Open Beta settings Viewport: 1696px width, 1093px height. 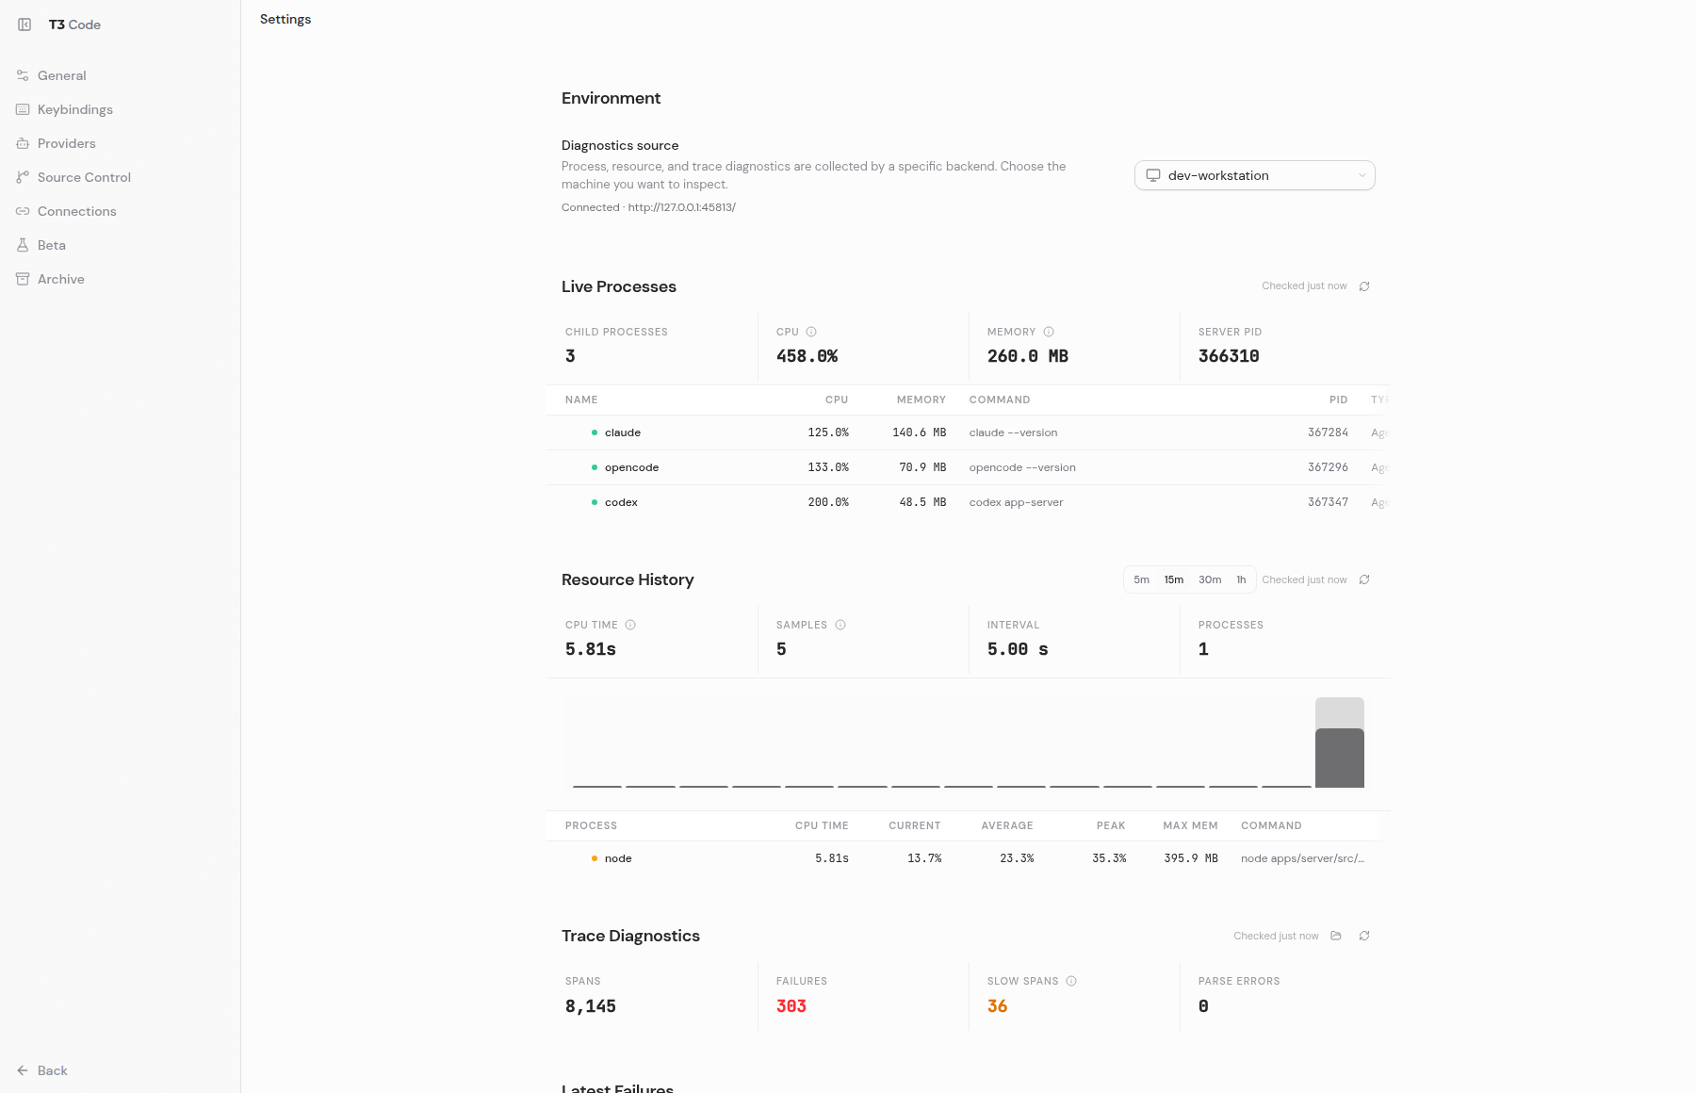(x=120, y=245)
